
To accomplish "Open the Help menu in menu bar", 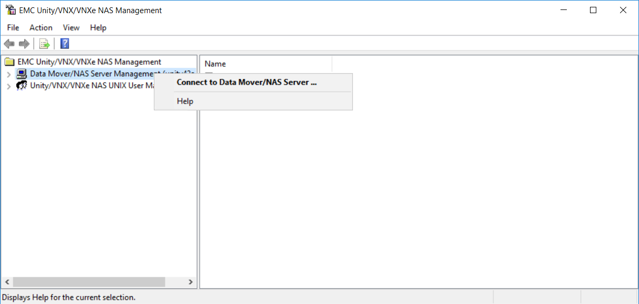I will (x=98, y=27).
